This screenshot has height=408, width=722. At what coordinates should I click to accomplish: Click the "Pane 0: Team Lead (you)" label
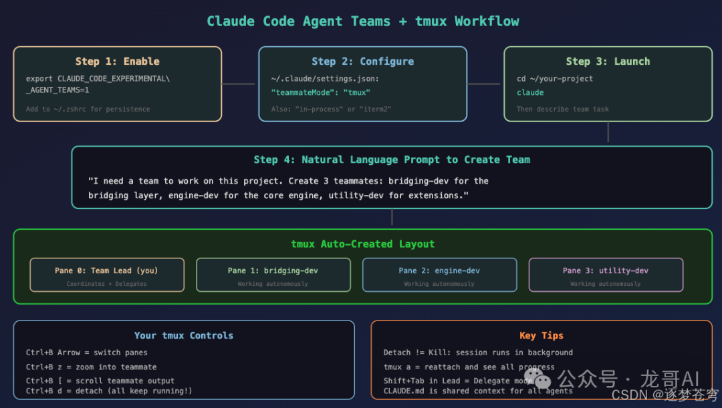tap(106, 271)
